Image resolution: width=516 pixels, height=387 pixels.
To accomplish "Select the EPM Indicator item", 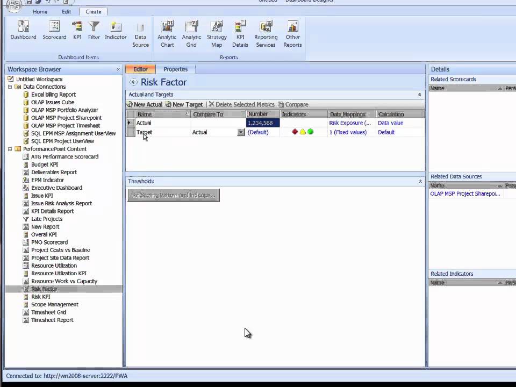I will (x=47, y=180).
